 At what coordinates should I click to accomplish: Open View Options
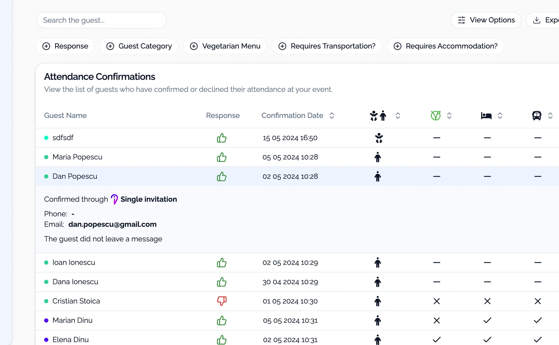486,20
